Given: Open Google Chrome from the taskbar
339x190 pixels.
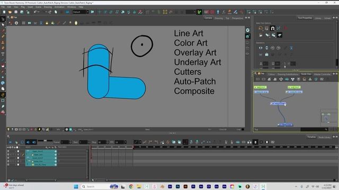Looking at the screenshot, I should click(x=131, y=186).
